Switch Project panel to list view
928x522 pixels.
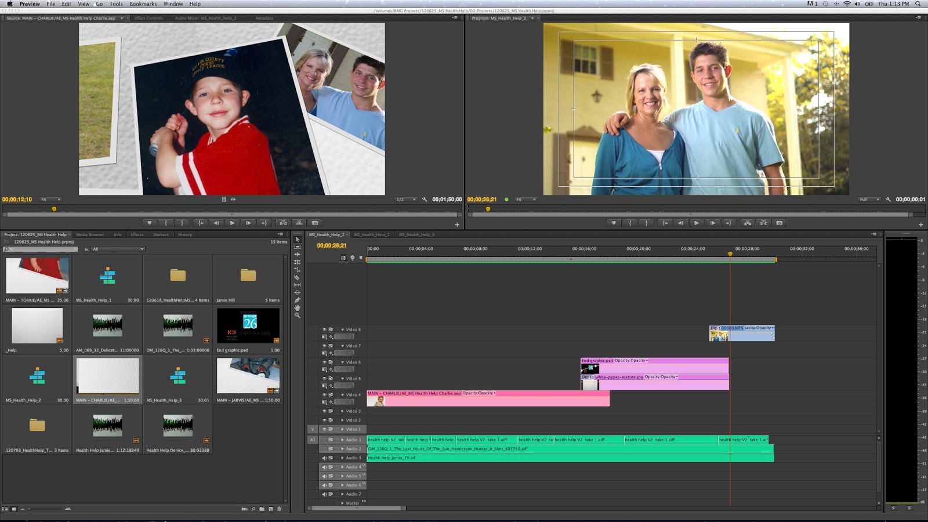(5, 509)
